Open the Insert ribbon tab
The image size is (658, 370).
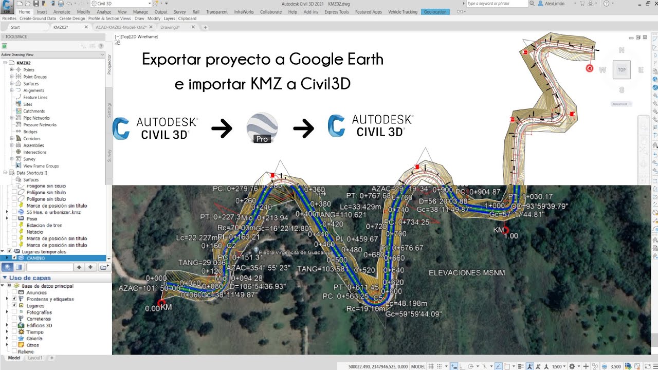[42, 11]
